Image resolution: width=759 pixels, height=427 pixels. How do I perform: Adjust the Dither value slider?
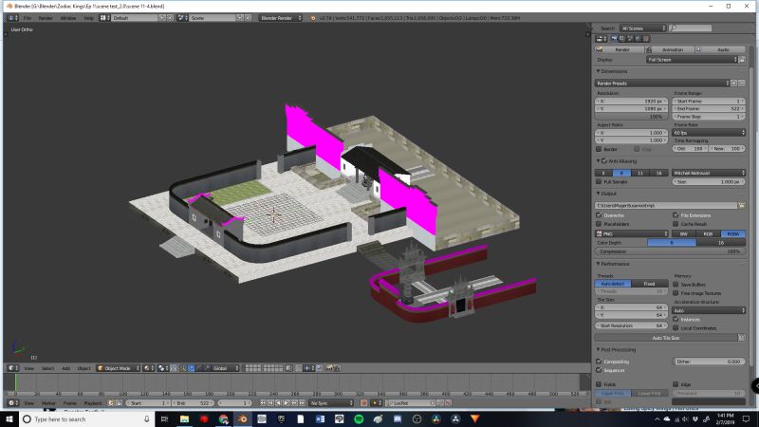(709, 362)
